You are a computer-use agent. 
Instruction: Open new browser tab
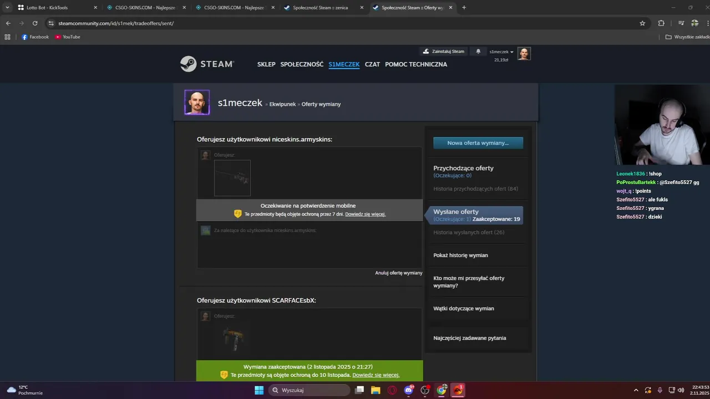(464, 8)
